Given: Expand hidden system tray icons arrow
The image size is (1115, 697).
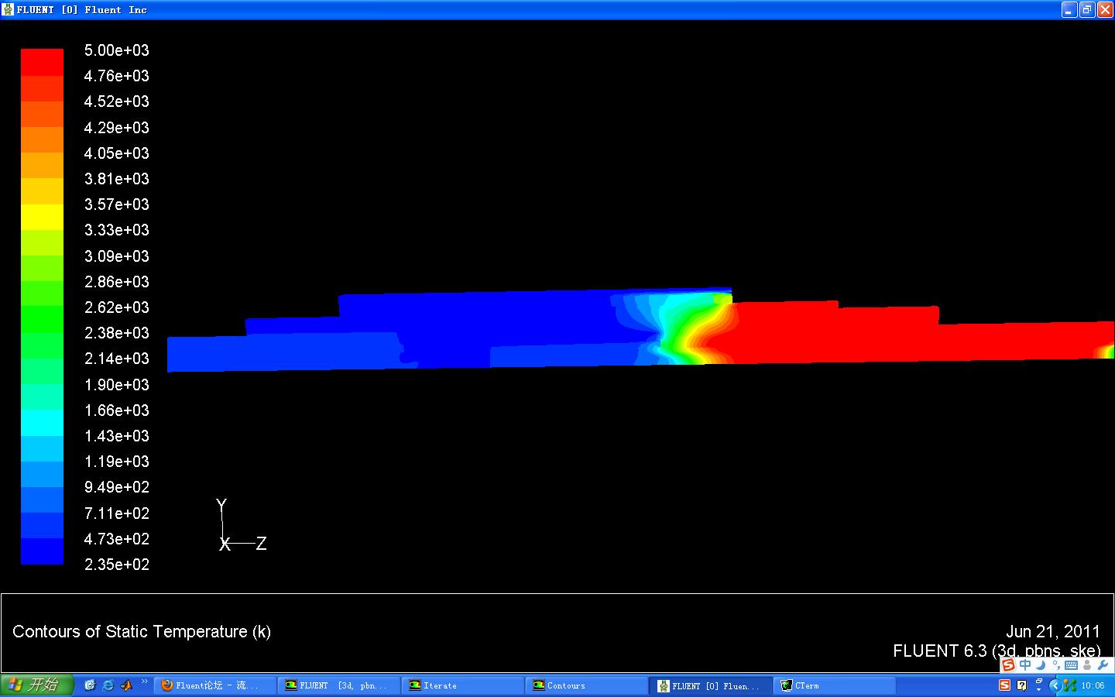Looking at the screenshot, I should [x=1054, y=685].
